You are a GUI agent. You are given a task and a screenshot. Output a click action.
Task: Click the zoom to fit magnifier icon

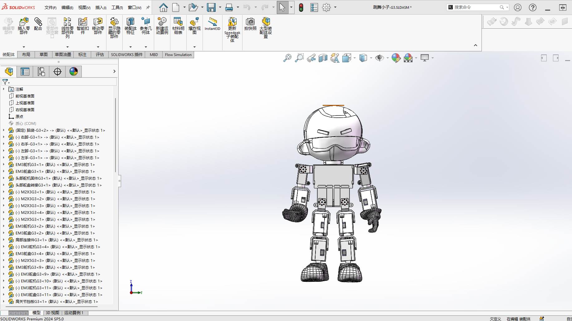pos(287,58)
